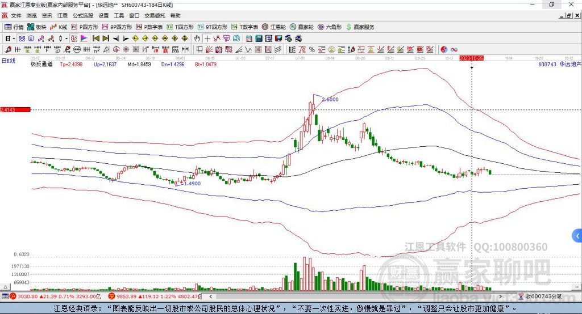The width and height of the screenshot is (582, 314).
Task: Open the P数字表 tool
Action: 149,27
